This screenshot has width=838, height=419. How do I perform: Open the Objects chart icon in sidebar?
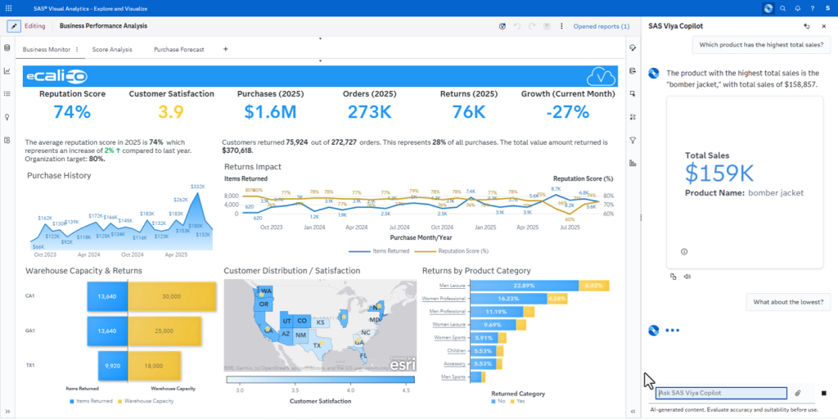click(x=7, y=70)
